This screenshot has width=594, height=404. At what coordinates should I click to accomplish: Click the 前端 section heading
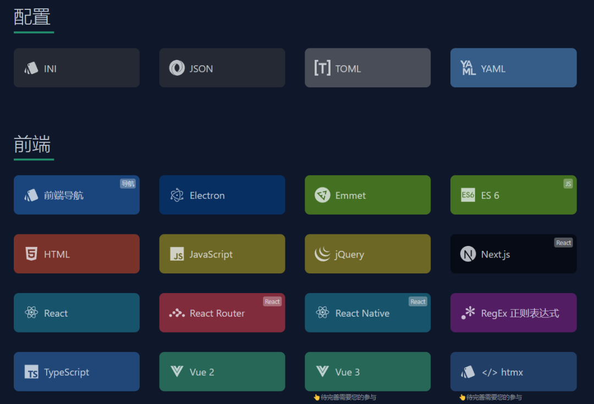32,144
